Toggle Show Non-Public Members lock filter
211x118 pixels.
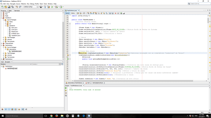click(x=12, y=109)
